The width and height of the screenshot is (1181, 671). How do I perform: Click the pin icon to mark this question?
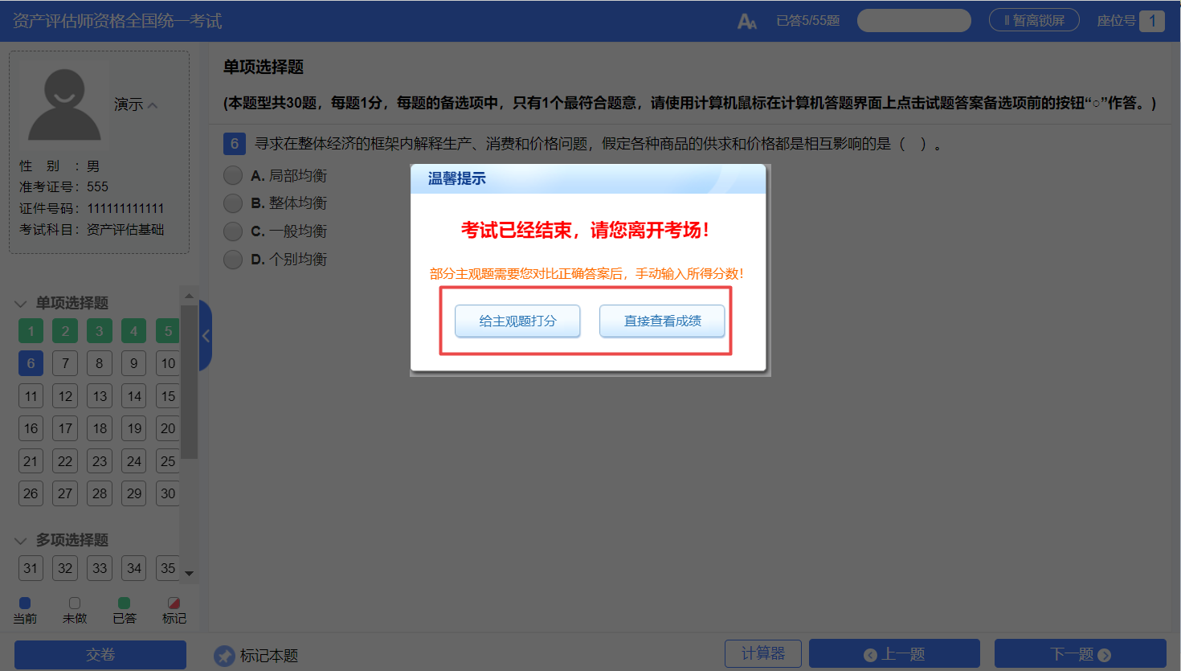click(x=224, y=656)
